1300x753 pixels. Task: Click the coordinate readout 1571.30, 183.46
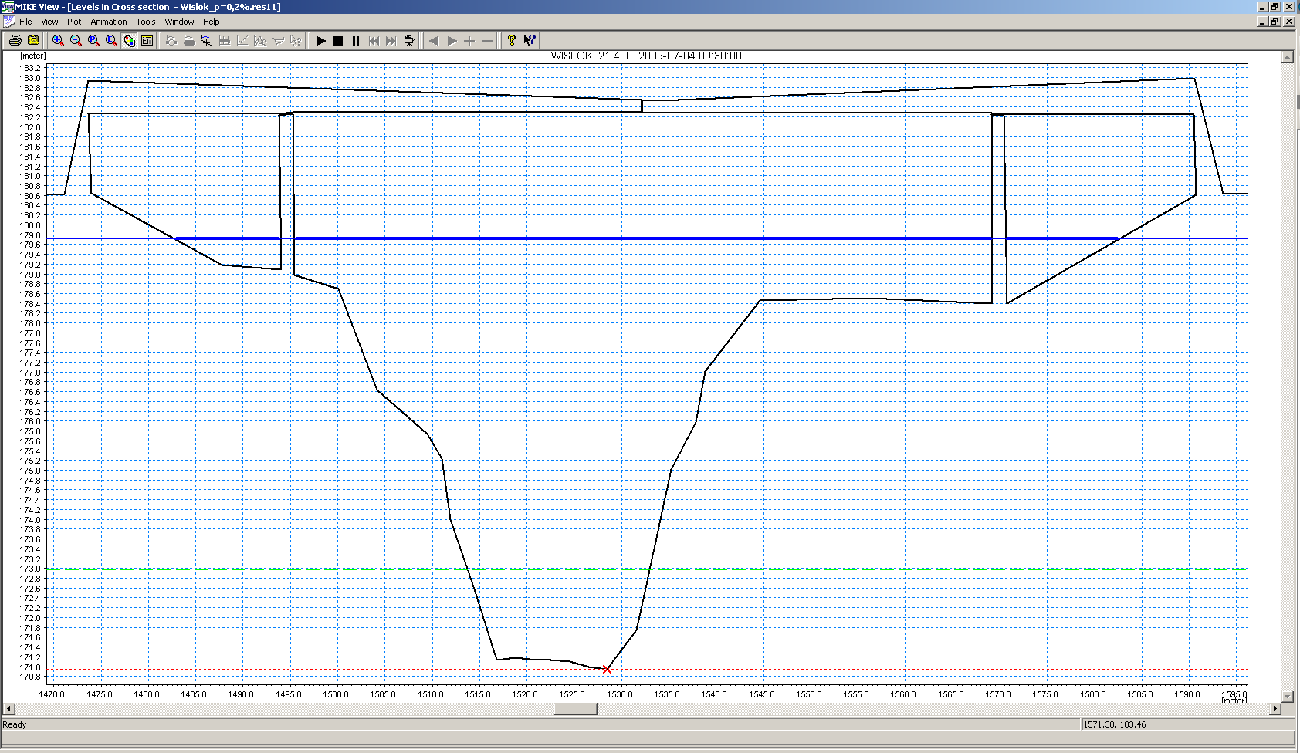click(1114, 724)
